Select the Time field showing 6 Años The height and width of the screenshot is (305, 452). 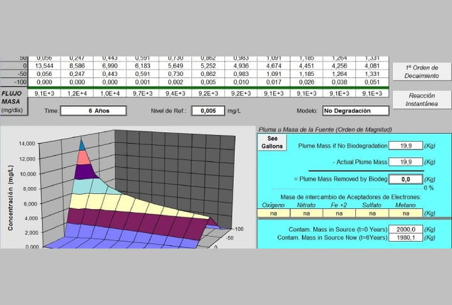[94, 110]
